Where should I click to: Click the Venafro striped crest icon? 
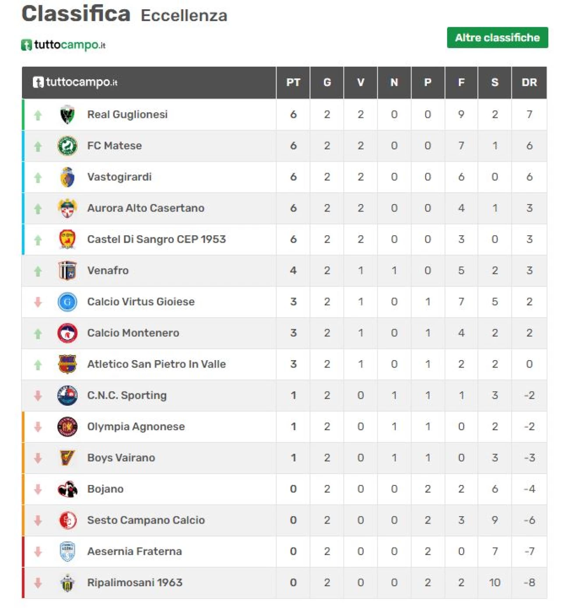point(67,271)
